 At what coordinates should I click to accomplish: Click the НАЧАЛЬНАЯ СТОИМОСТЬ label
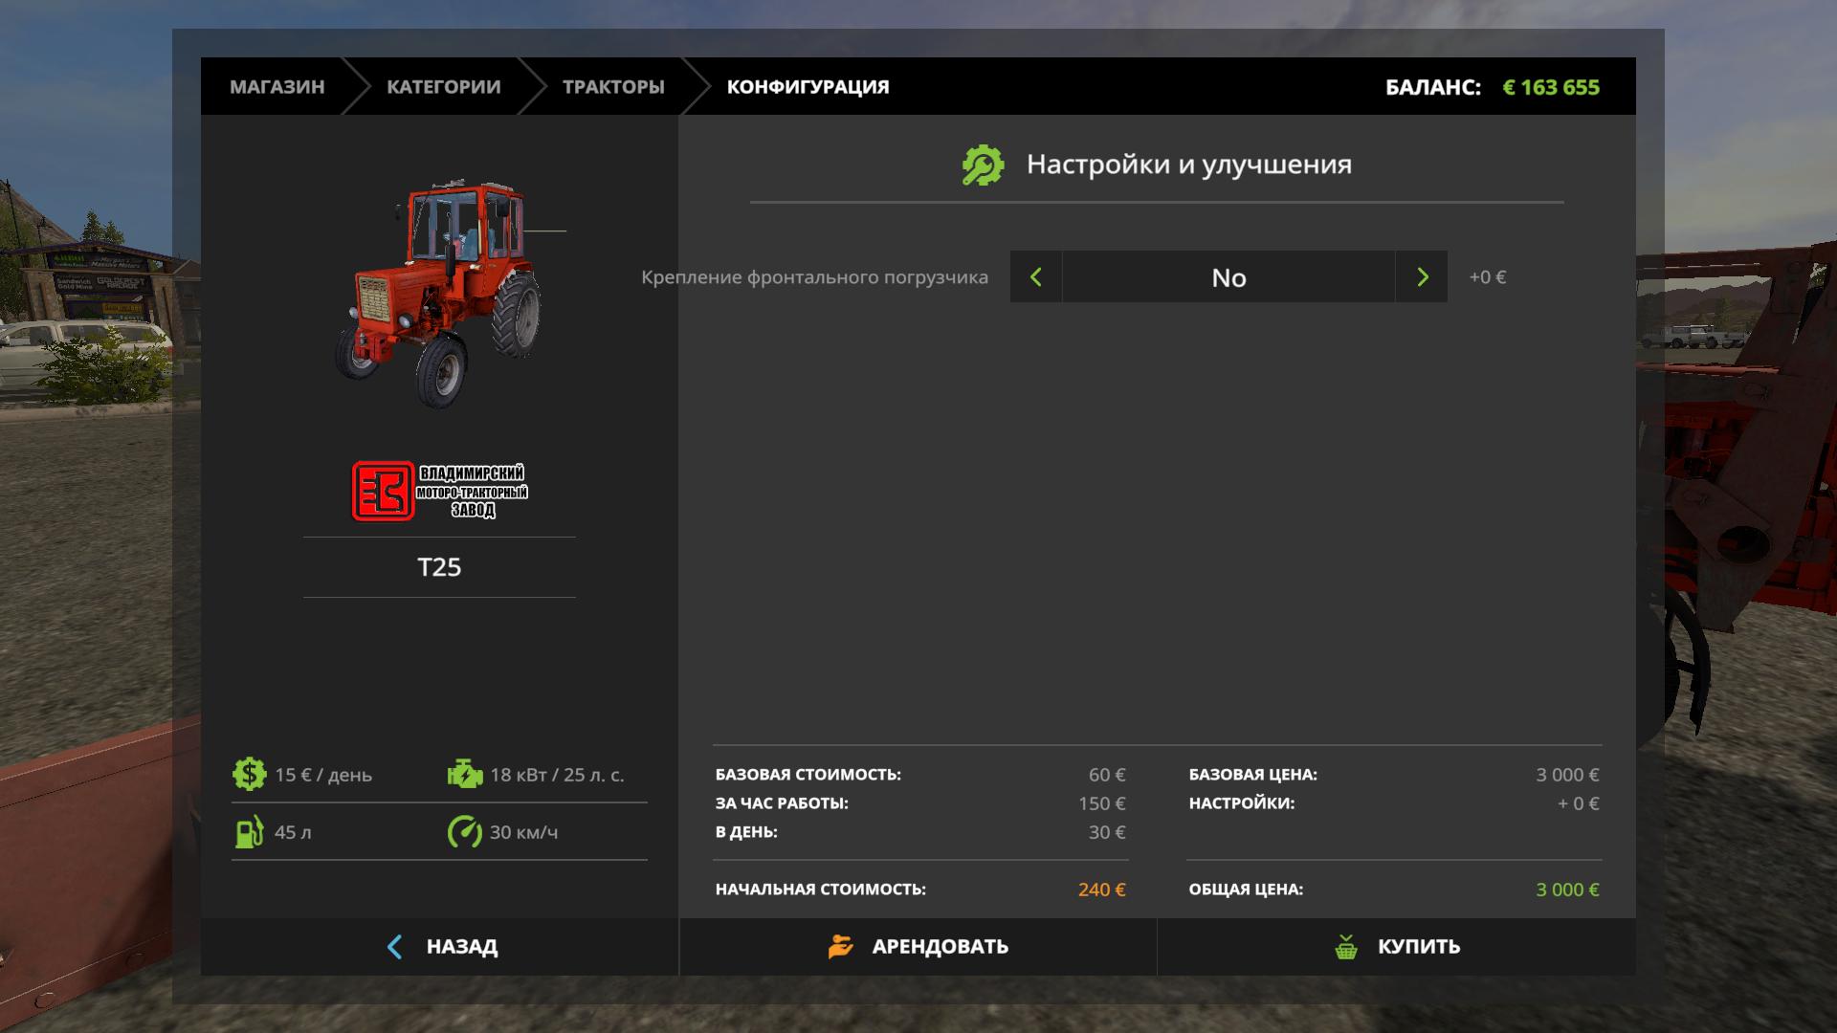[x=821, y=890]
